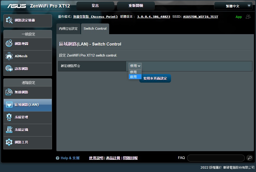Click the 無線網路 wireless icon
The image size is (256, 172).
pos(9,92)
